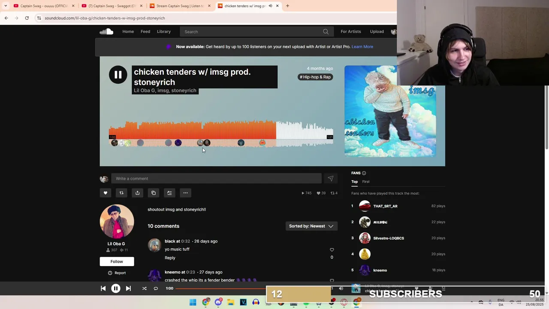
Task: Open the SoundCloud logo home link
Action: [x=106, y=31]
